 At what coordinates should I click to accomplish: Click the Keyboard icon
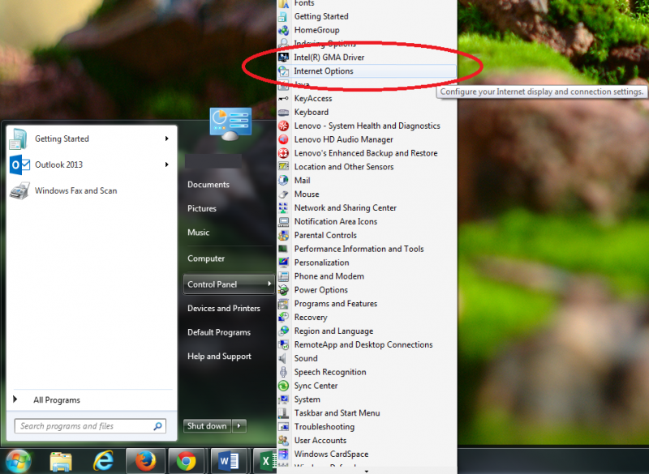click(x=283, y=113)
